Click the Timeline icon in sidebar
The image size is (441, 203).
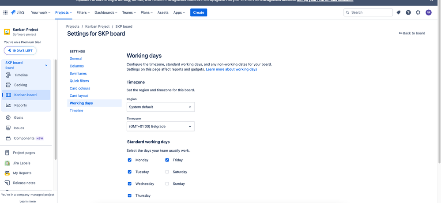(x=8, y=75)
